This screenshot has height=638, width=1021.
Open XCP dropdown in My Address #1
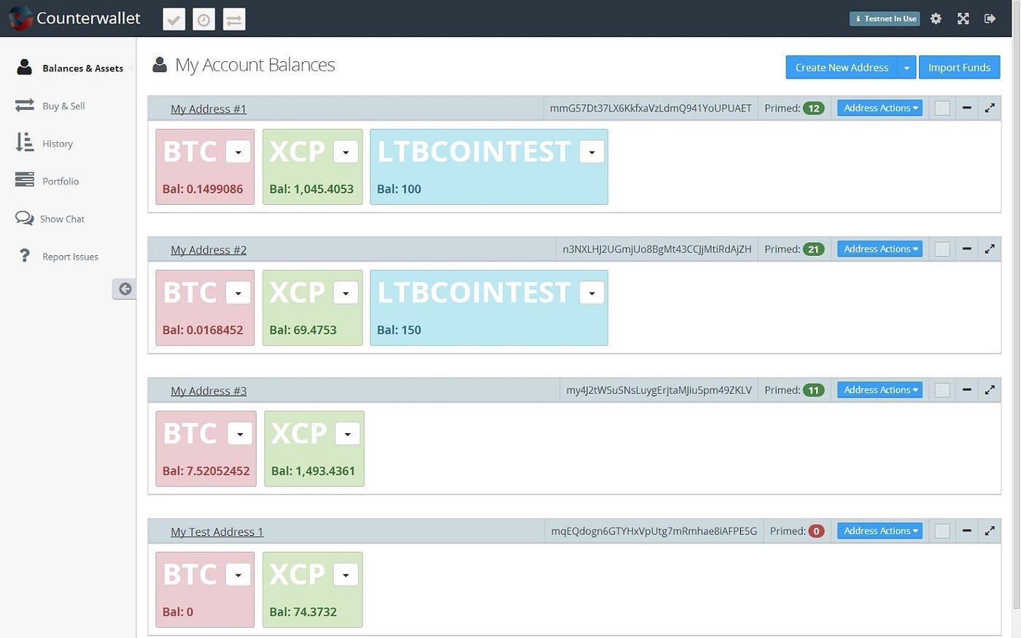(x=346, y=152)
